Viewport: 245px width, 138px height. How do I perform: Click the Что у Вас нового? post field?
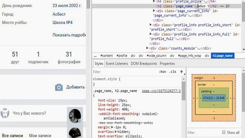click(x=29, y=113)
